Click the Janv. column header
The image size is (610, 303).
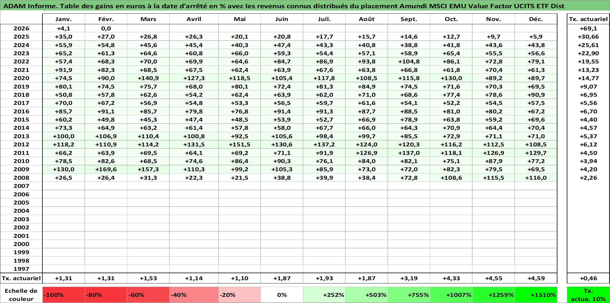pyautogui.click(x=63, y=19)
